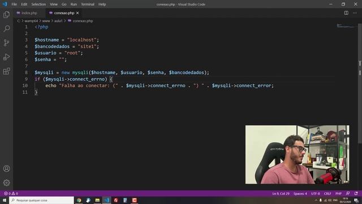Open the Source Control view
Screen dimensions: 362x204
point(6,43)
